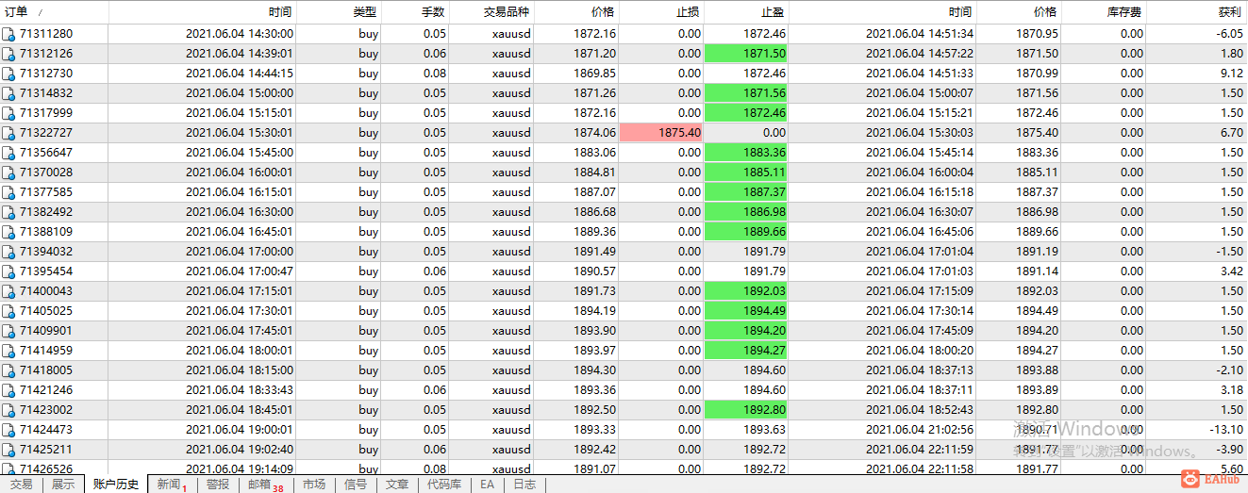Click lot size 0.08 for order 71312730
The width and height of the screenshot is (1248, 493).
click(x=435, y=74)
